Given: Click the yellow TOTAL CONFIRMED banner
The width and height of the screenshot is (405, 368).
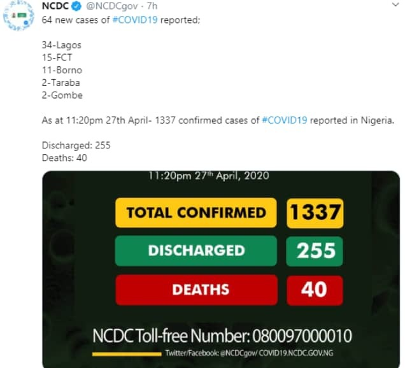Looking at the screenshot, I should click(x=195, y=213).
